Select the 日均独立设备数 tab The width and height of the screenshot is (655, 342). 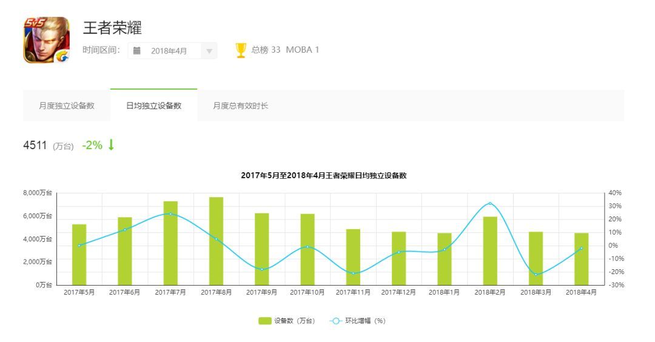(153, 106)
